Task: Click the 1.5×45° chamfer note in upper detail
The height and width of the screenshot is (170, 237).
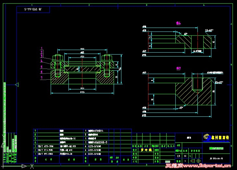Action: pos(209,31)
